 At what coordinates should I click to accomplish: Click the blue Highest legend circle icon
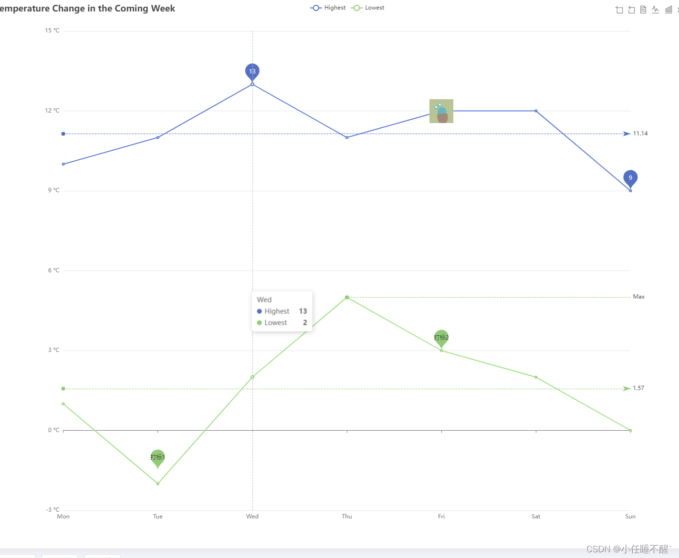[x=315, y=8]
